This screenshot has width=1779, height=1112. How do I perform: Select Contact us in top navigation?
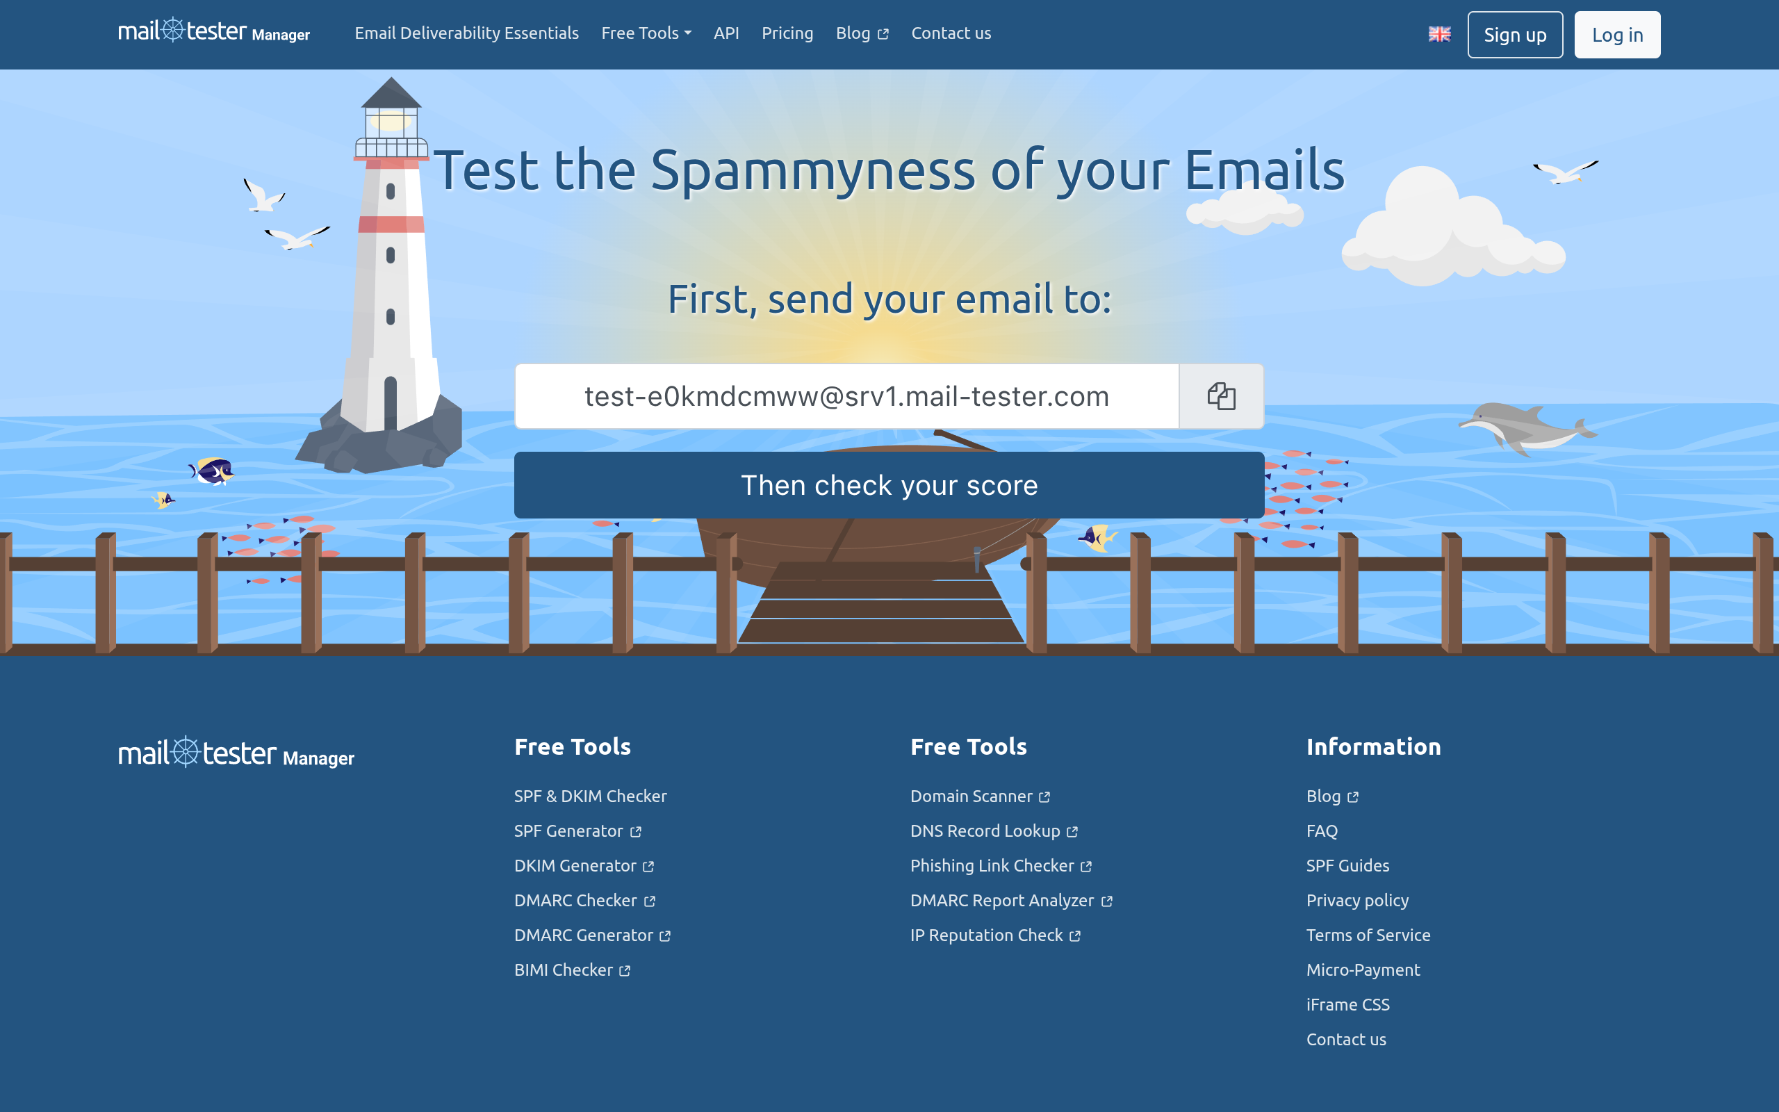[x=951, y=33]
